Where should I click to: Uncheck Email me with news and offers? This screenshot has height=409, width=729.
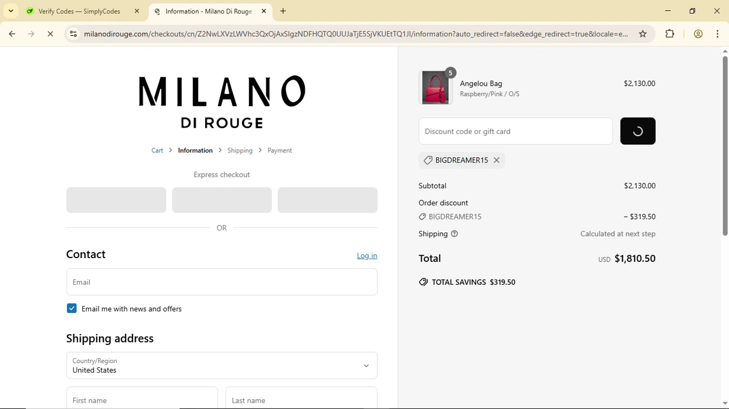click(x=71, y=309)
